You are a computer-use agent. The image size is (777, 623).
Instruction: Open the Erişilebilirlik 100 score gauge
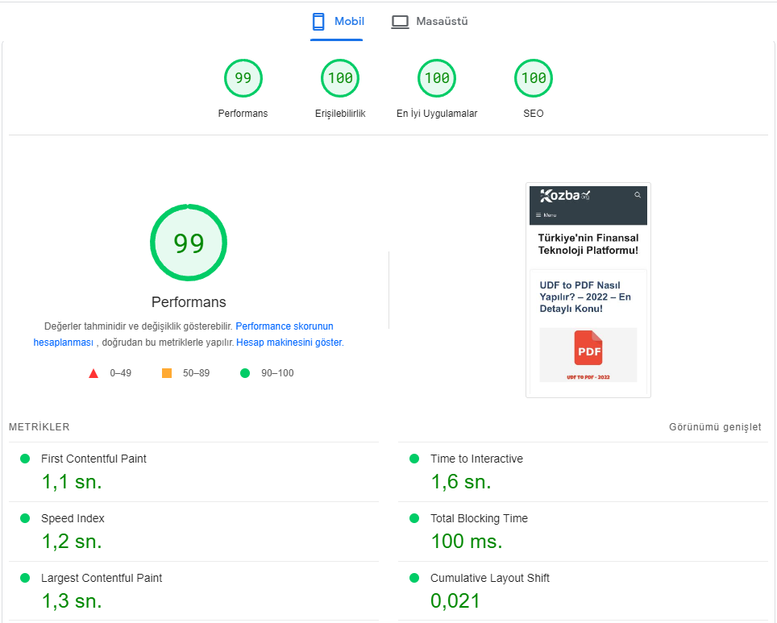[x=340, y=78]
